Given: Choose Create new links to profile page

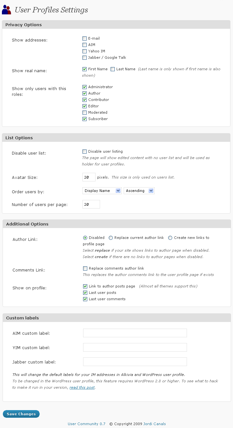Looking at the screenshot, I should coord(170,238).
